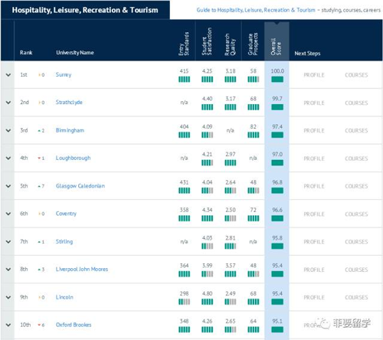
Task: Open Guide to Hospitality, Leisure, Recreation & Tourism
Action: coord(256,10)
